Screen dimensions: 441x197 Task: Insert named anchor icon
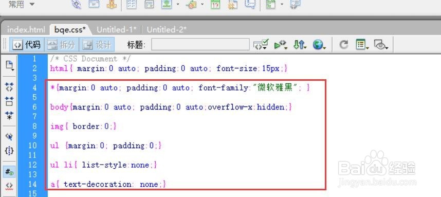click(x=112, y=4)
